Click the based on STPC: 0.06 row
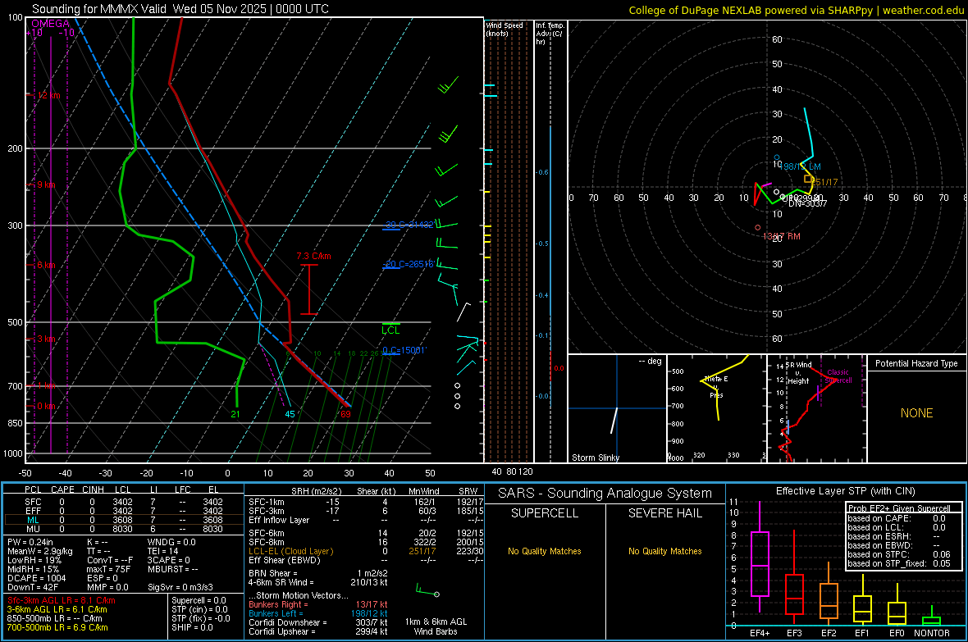The height and width of the screenshot is (642, 968). (899, 554)
